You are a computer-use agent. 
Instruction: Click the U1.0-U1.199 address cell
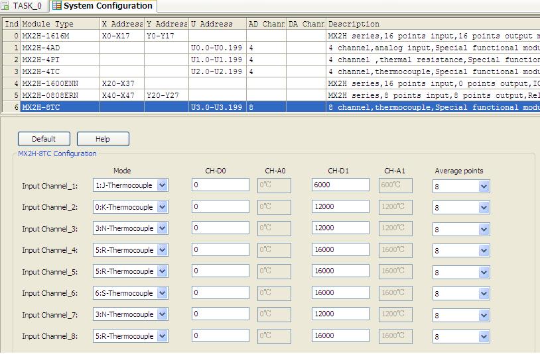coord(218,60)
